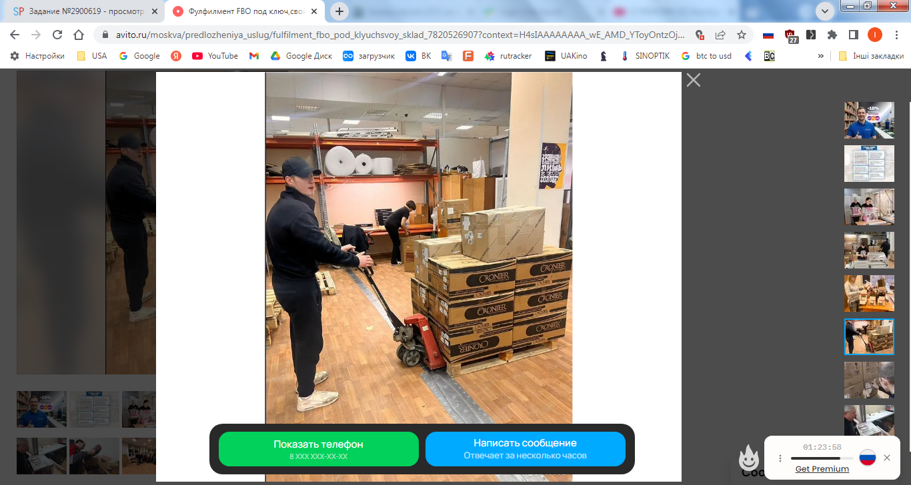This screenshot has width=911, height=485.
Task: Open the browser home page
Action: (79, 35)
